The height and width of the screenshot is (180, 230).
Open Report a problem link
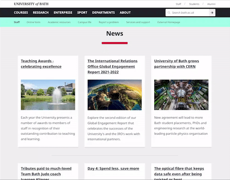click(x=109, y=22)
